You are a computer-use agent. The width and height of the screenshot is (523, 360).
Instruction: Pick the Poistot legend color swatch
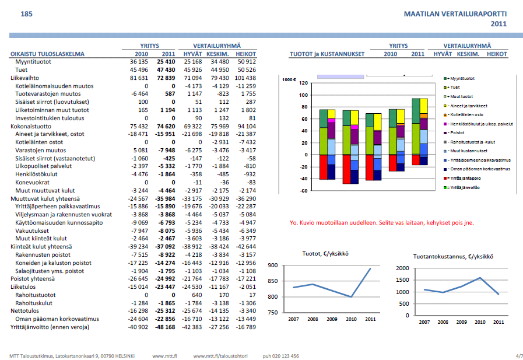(x=445, y=133)
